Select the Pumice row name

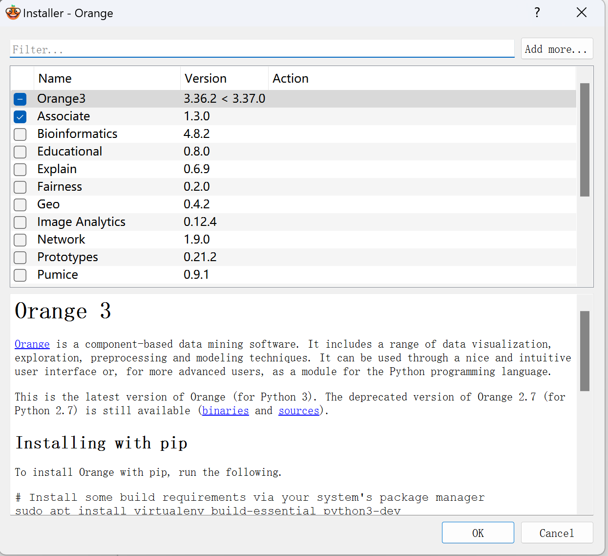[x=58, y=275]
